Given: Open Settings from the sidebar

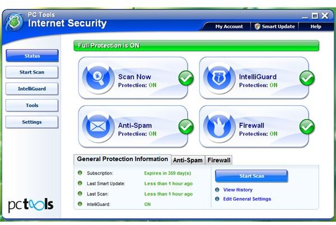Looking at the screenshot, I should 32,122.
